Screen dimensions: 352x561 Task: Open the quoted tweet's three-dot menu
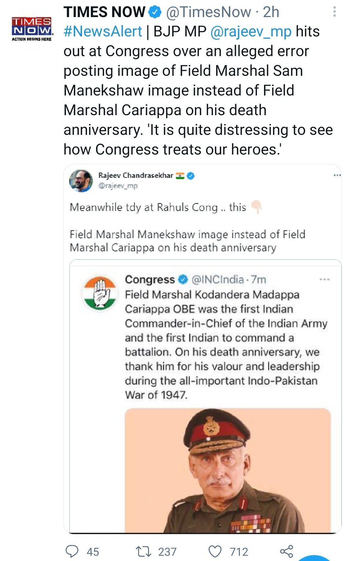(x=337, y=176)
